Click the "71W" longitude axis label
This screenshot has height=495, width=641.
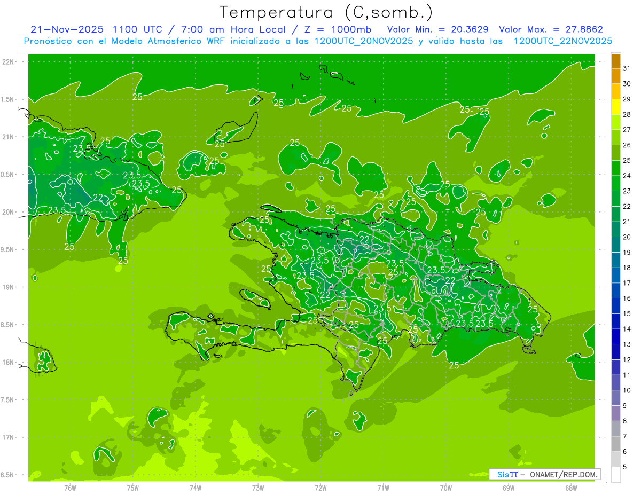(x=383, y=488)
